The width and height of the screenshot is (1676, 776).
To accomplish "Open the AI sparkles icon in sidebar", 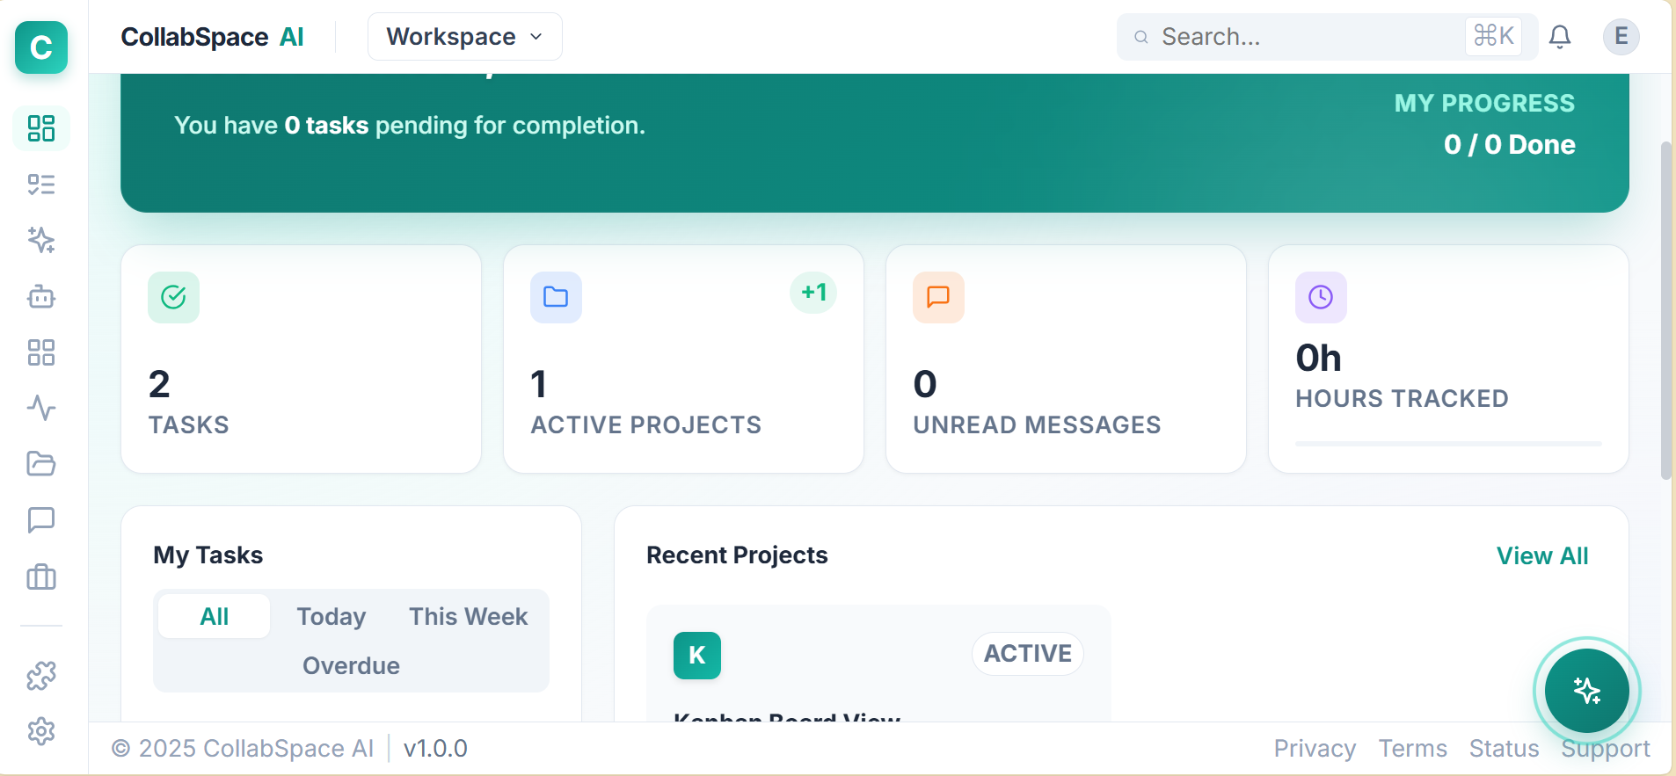I will tap(41, 240).
